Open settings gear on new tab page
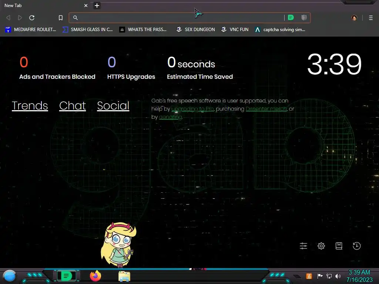This screenshot has width=379, height=284. click(x=321, y=246)
